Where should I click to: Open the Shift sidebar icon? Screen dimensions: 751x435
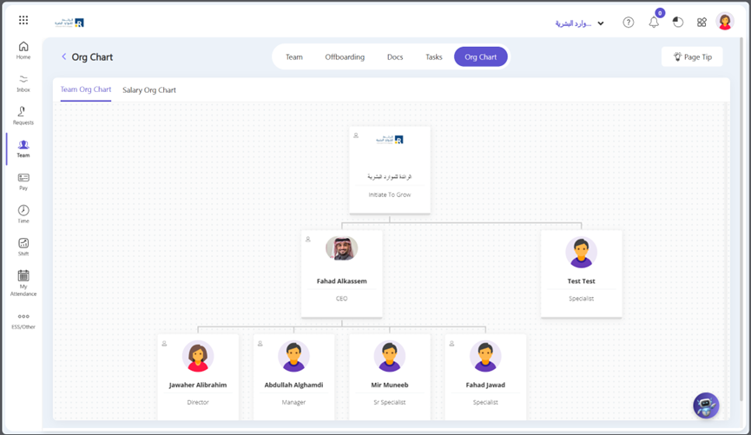click(x=23, y=247)
